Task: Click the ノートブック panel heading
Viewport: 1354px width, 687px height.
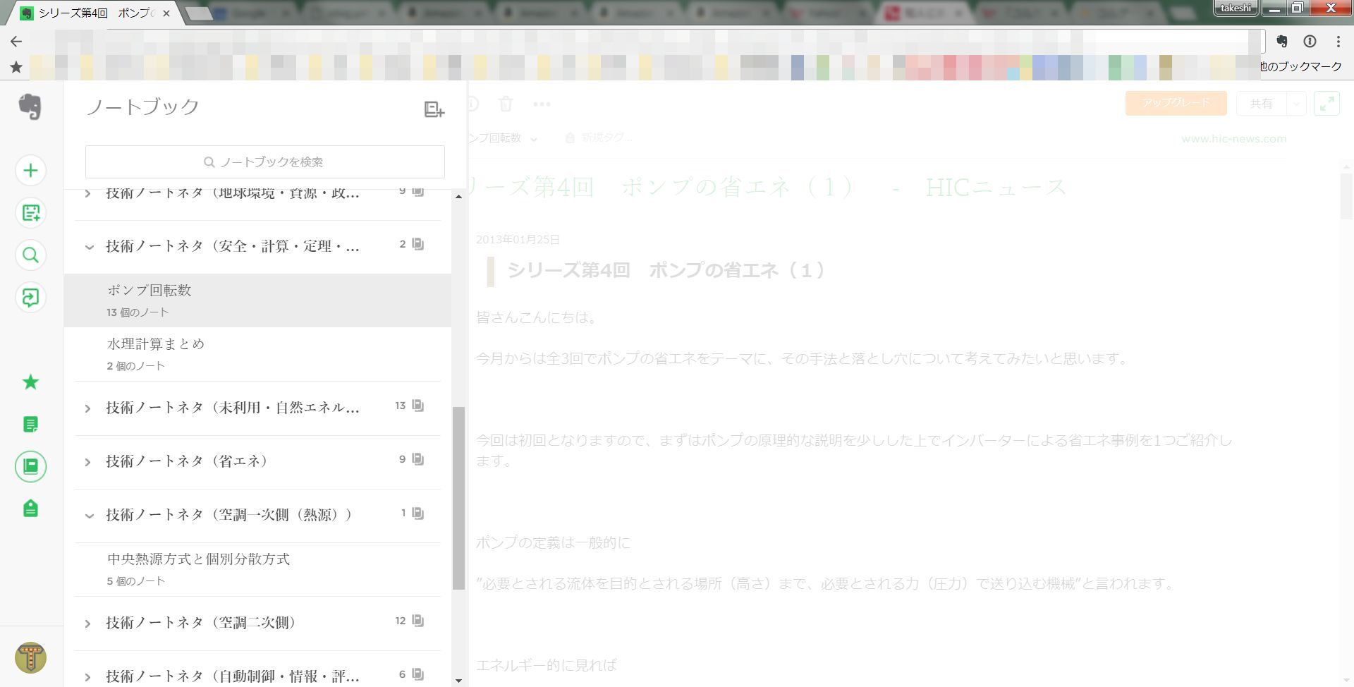Action: [x=143, y=107]
